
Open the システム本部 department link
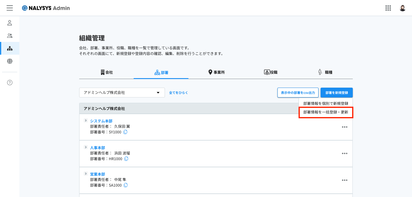(101, 121)
